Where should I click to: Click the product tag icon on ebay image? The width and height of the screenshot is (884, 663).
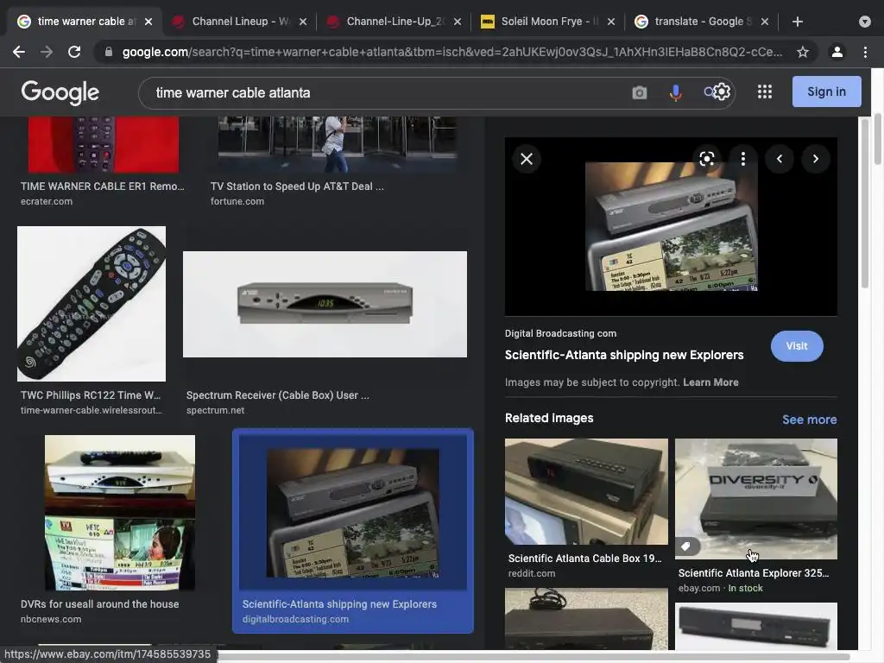tap(686, 546)
